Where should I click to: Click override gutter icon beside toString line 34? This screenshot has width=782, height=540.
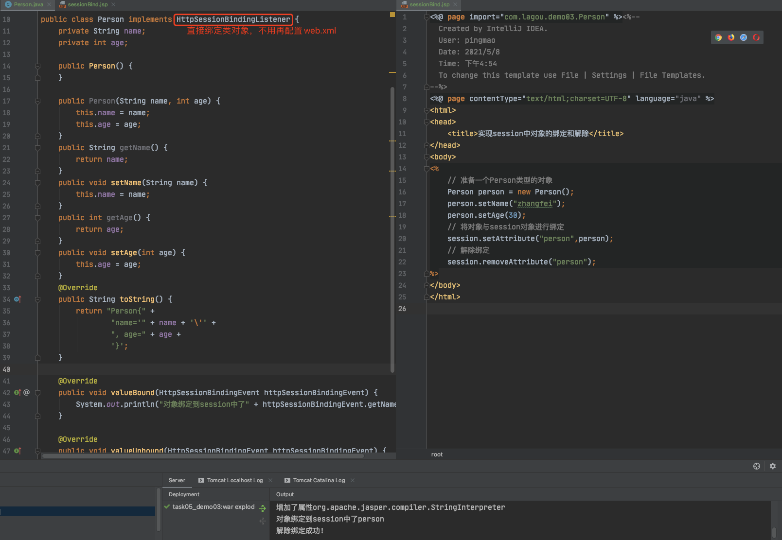point(18,299)
